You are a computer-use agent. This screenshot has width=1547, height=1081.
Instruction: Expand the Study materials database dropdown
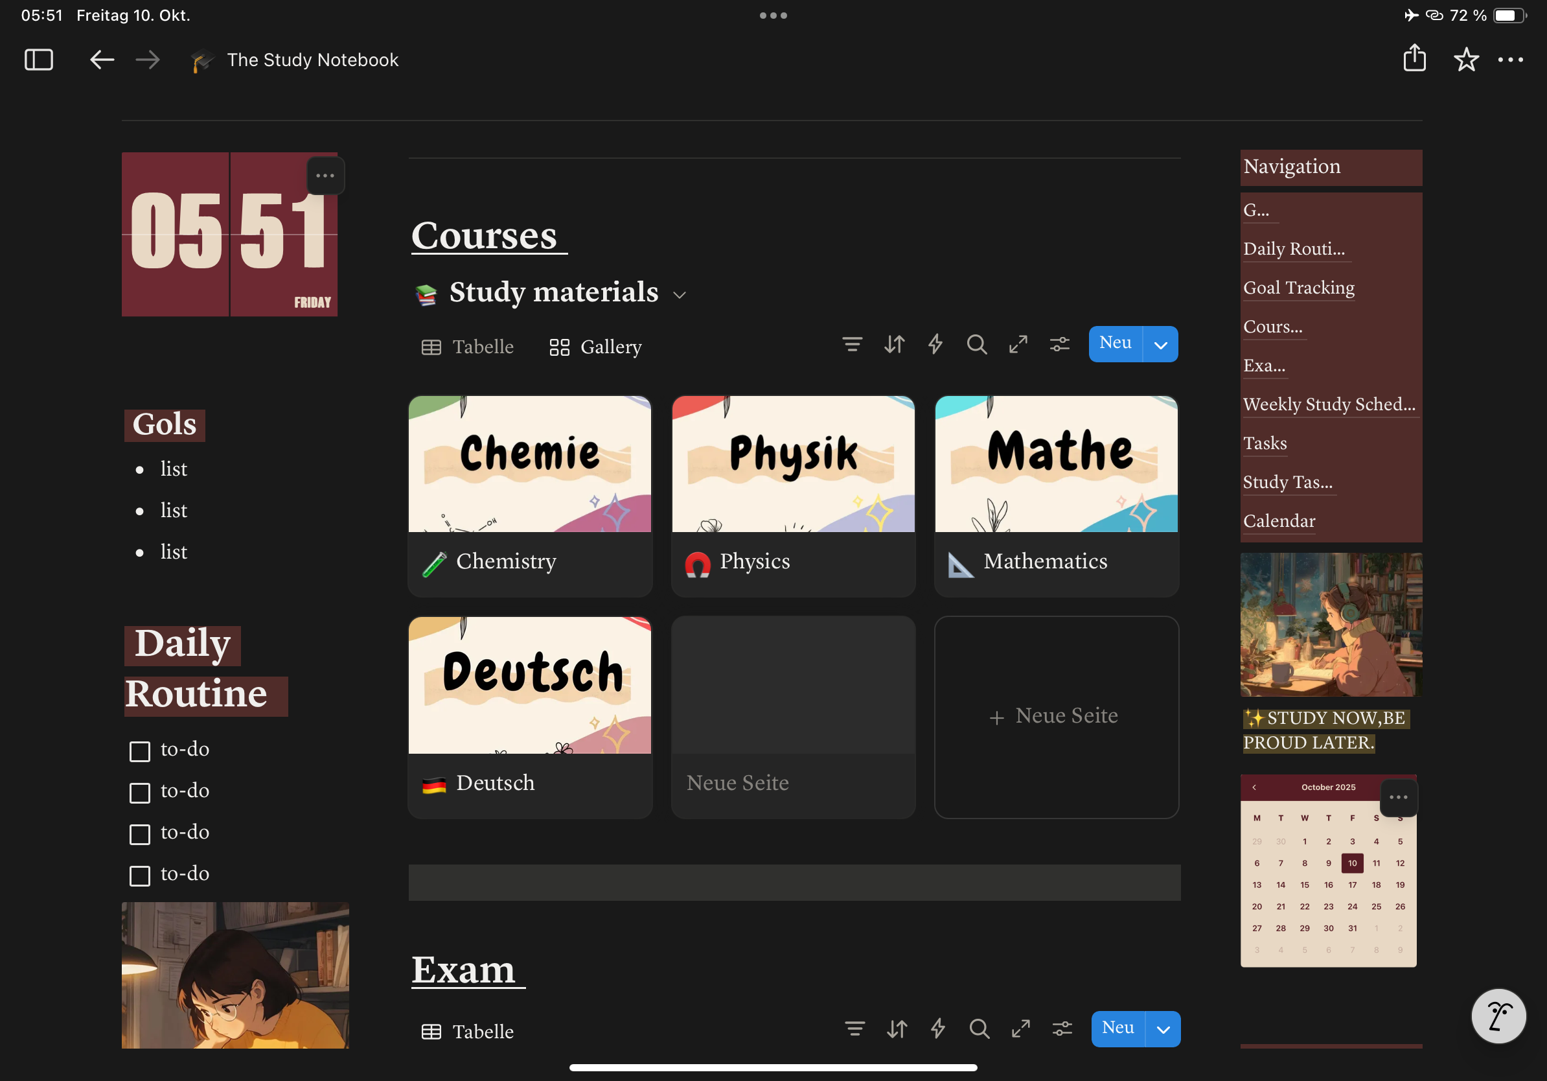point(679,294)
